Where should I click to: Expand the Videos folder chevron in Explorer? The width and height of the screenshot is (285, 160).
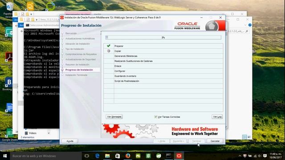click(49, 133)
